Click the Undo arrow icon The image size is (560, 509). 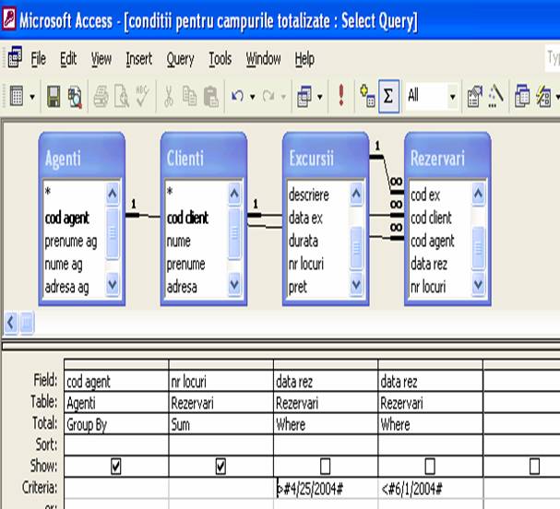point(237,95)
